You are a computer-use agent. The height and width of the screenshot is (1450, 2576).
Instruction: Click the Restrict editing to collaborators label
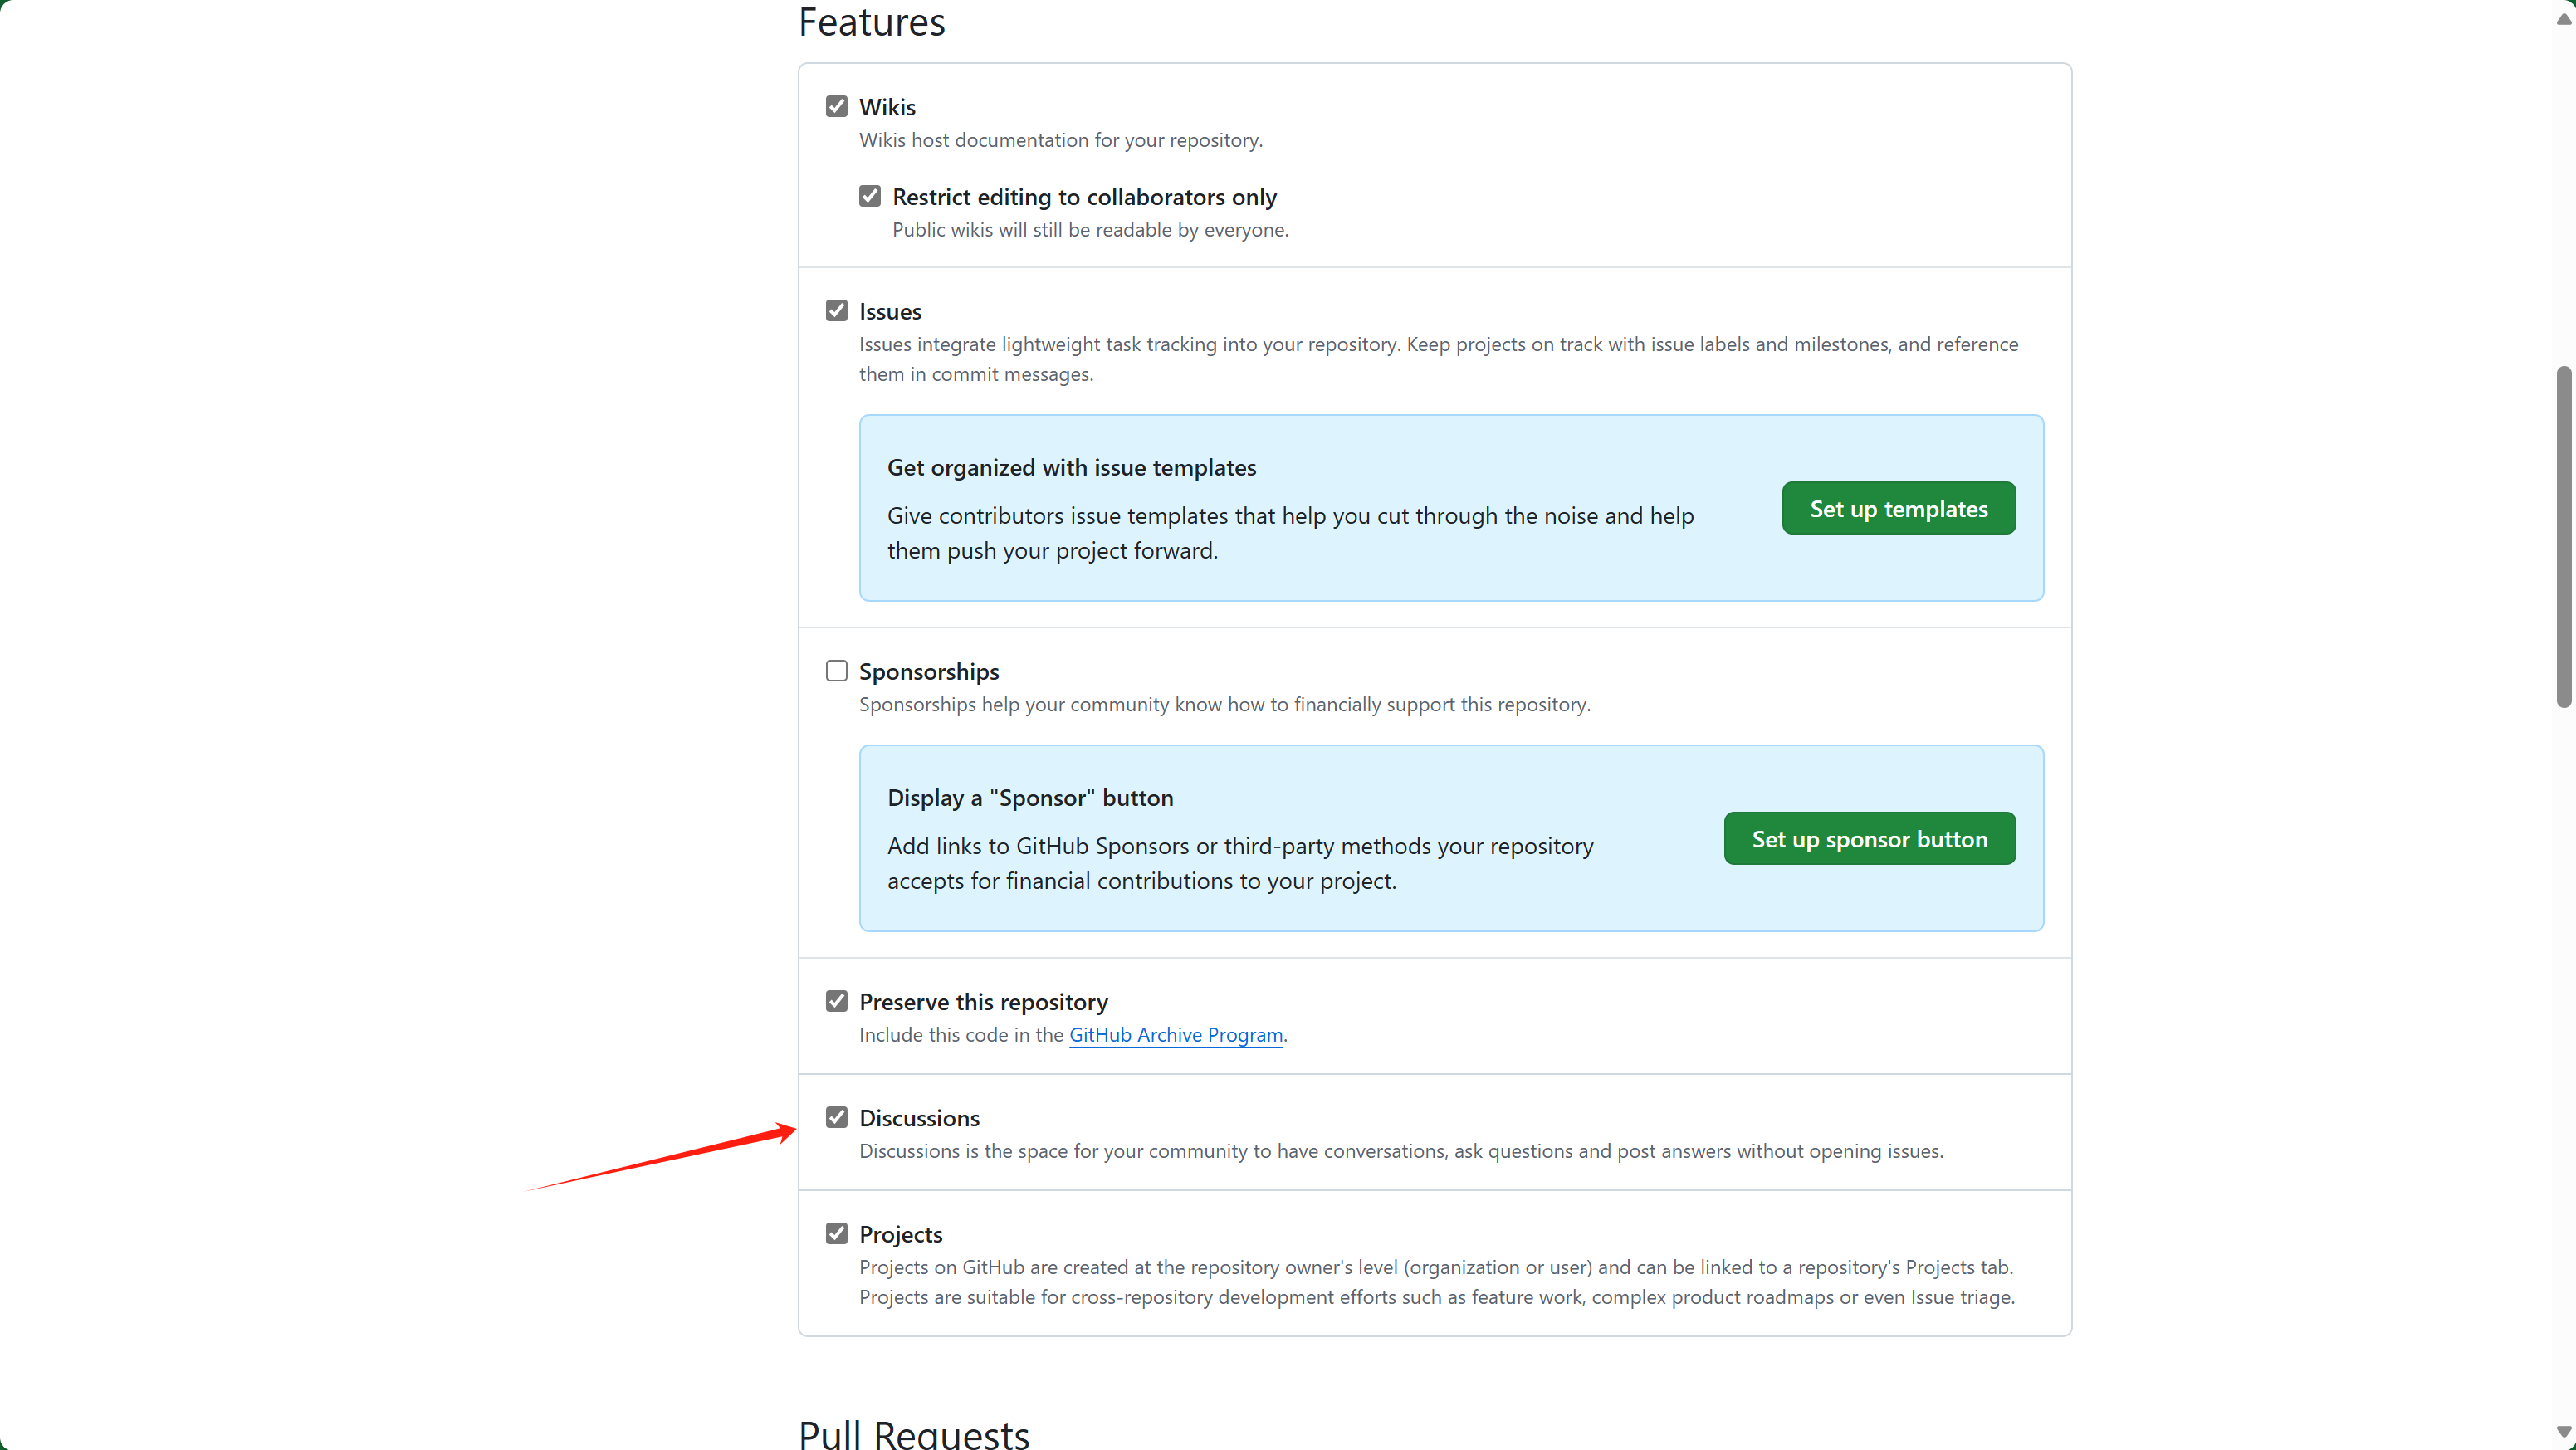tap(1084, 197)
